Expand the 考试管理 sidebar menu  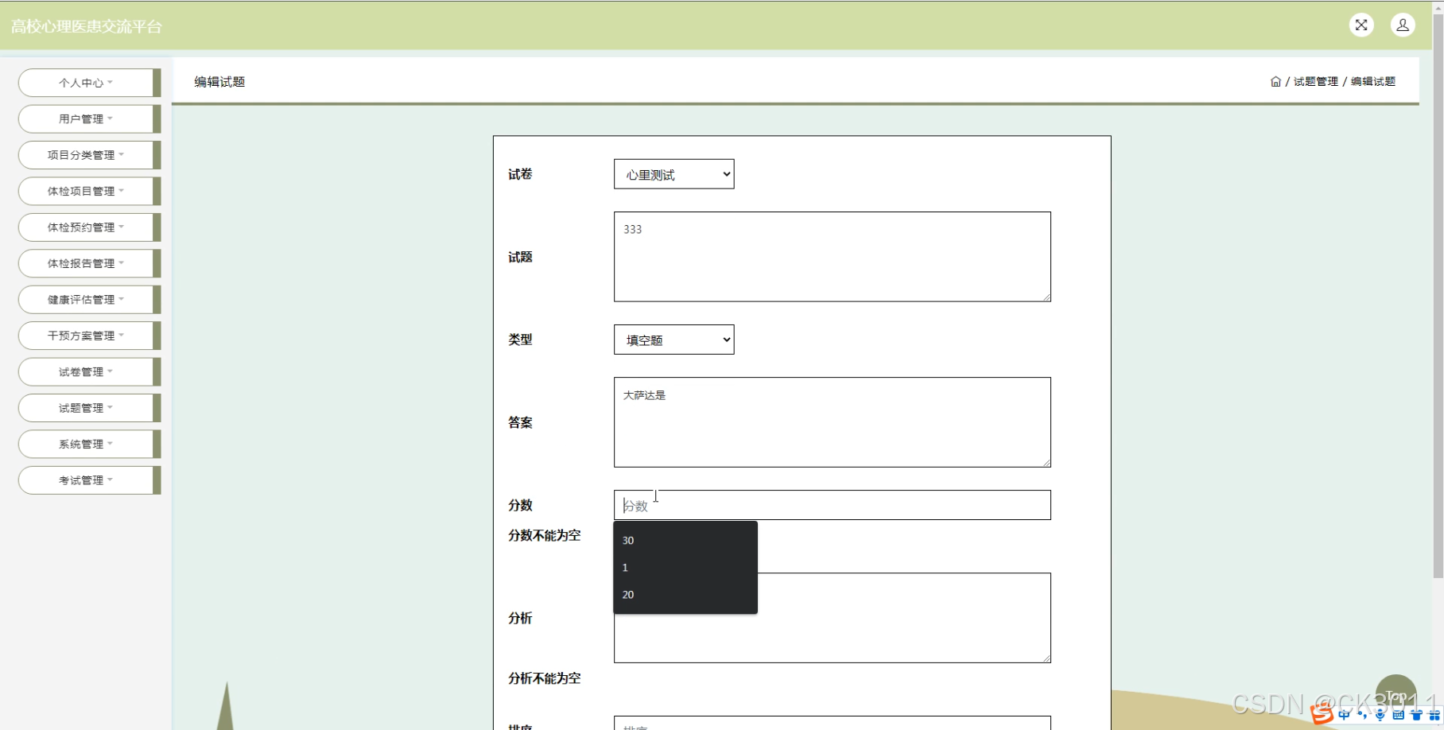pyautogui.click(x=86, y=480)
